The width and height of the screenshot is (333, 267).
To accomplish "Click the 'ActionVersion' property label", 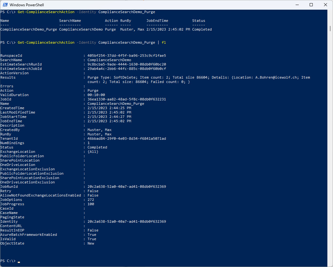I will (14, 73).
